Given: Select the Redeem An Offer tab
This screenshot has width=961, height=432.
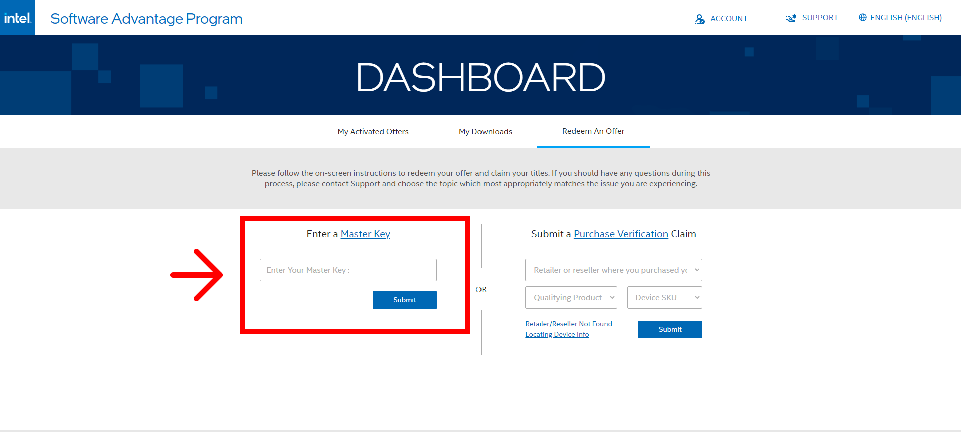Looking at the screenshot, I should (x=593, y=131).
